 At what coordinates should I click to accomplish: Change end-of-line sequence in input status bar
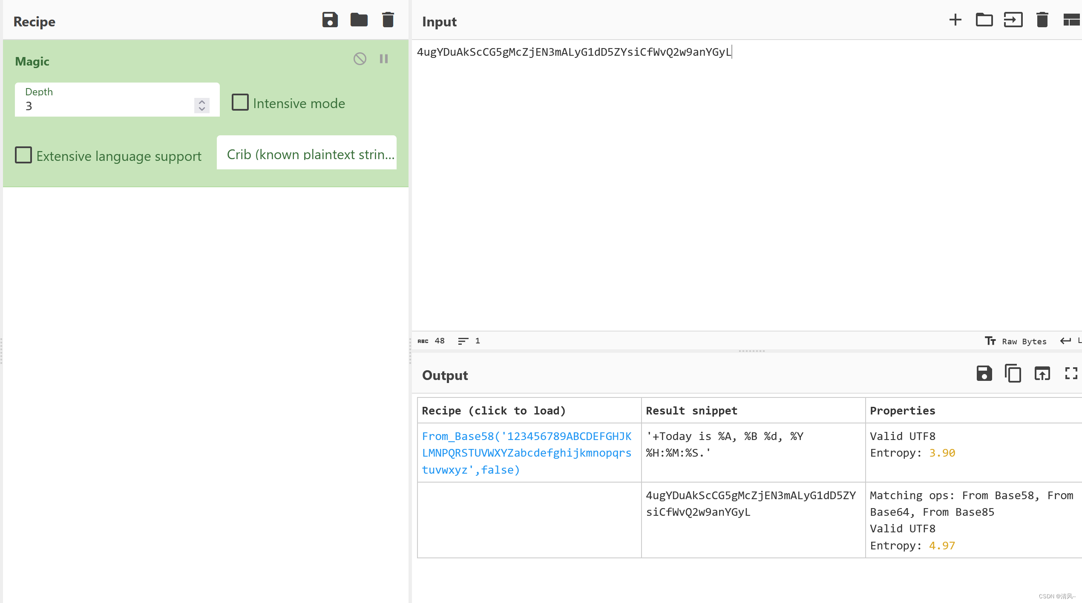[1070, 341]
